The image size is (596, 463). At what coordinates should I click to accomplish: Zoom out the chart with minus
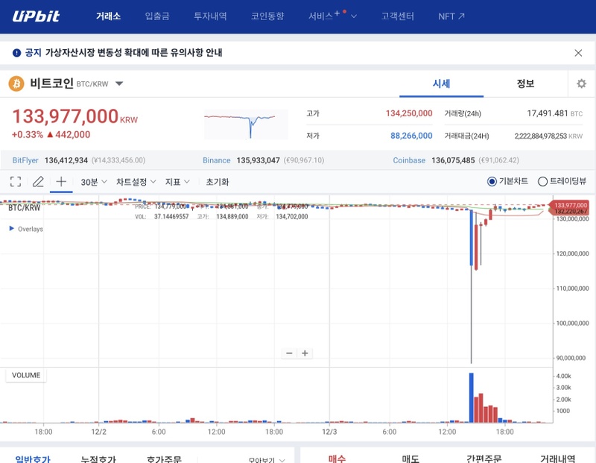point(289,353)
